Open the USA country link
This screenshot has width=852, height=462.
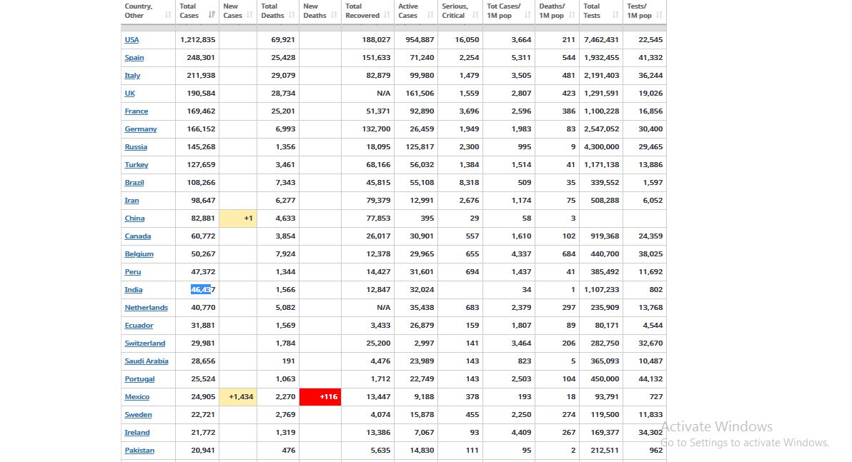click(132, 40)
